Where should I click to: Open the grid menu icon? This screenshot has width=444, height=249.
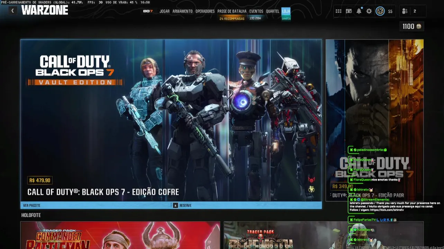pyautogui.click(x=338, y=11)
